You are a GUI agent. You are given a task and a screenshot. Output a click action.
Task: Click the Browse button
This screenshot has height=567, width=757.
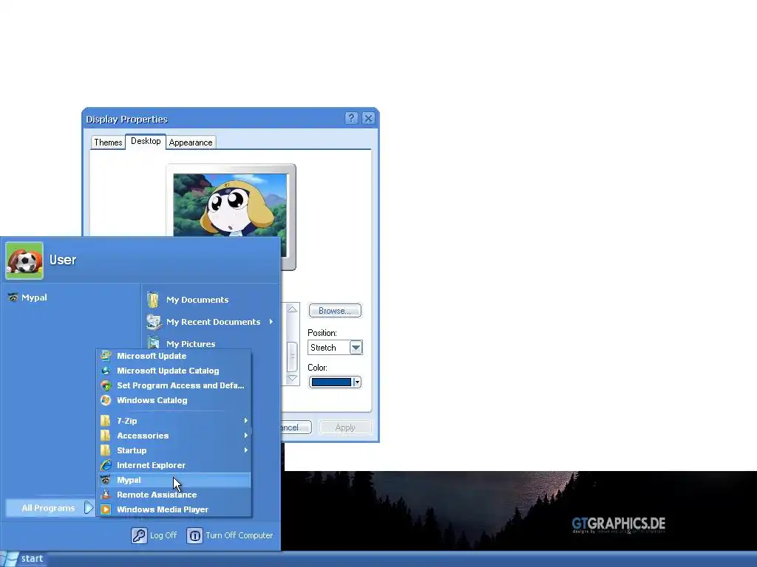tap(335, 311)
